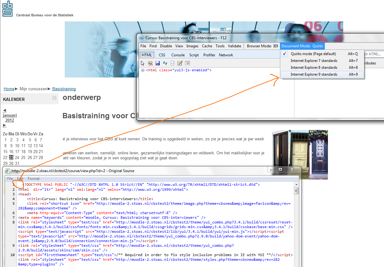The image size is (384, 267).
Task: Select Quirks mode (Page default)
Action: [x=322, y=54]
